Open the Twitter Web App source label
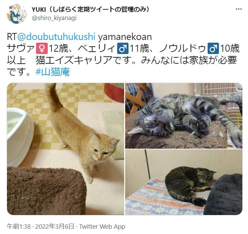 click(x=102, y=226)
